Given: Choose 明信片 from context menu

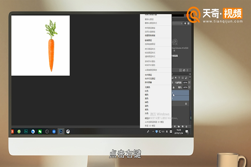Looking at the screenshot, I should pos(147,119).
